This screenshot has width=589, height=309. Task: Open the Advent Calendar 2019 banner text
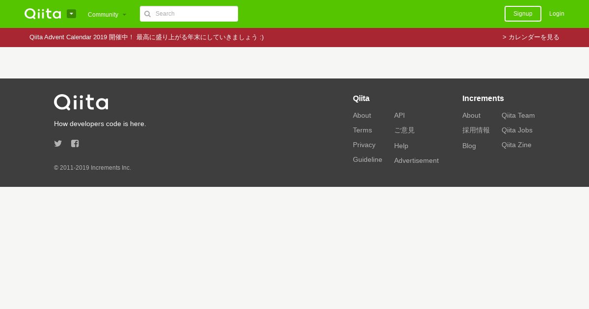pyautogui.click(x=146, y=37)
